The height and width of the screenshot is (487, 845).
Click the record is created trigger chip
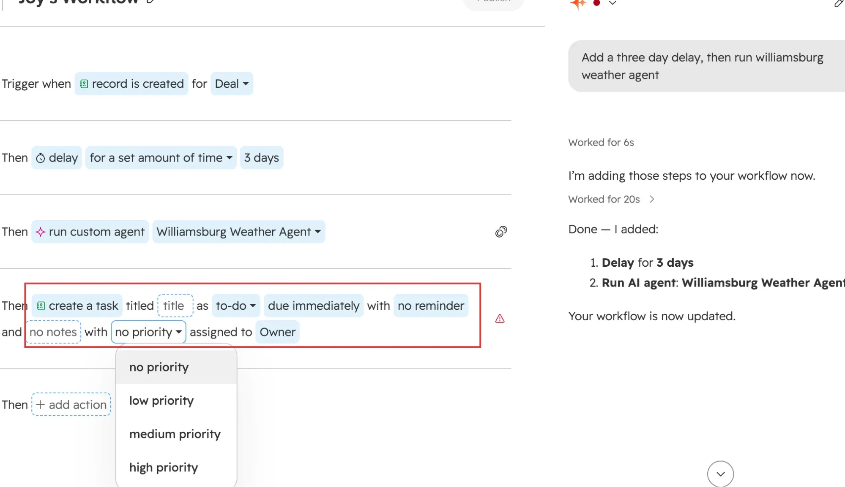tap(131, 84)
